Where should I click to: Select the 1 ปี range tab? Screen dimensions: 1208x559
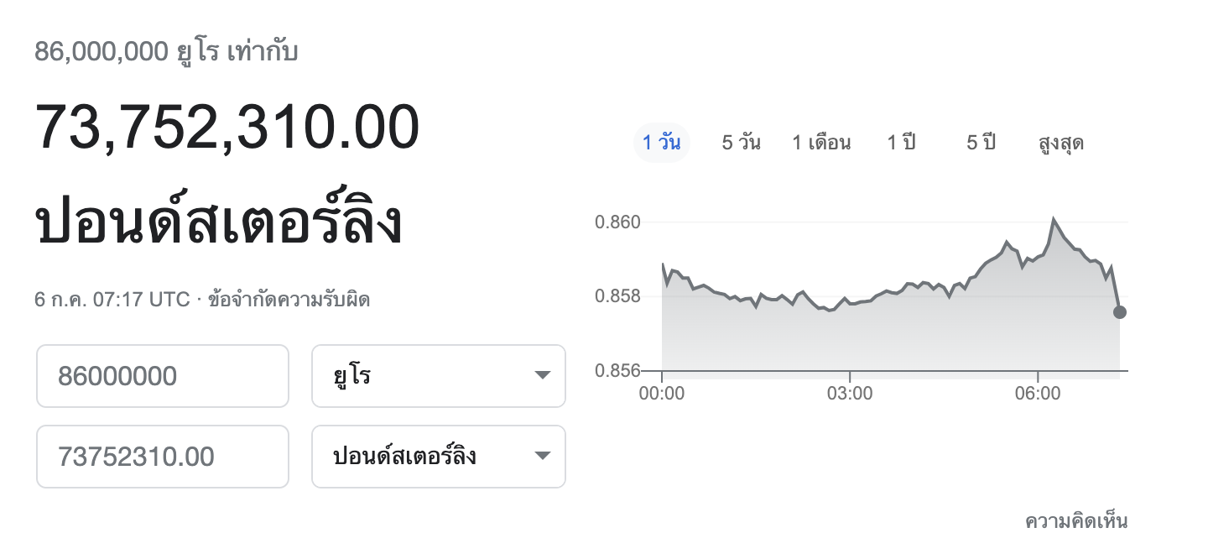901,143
